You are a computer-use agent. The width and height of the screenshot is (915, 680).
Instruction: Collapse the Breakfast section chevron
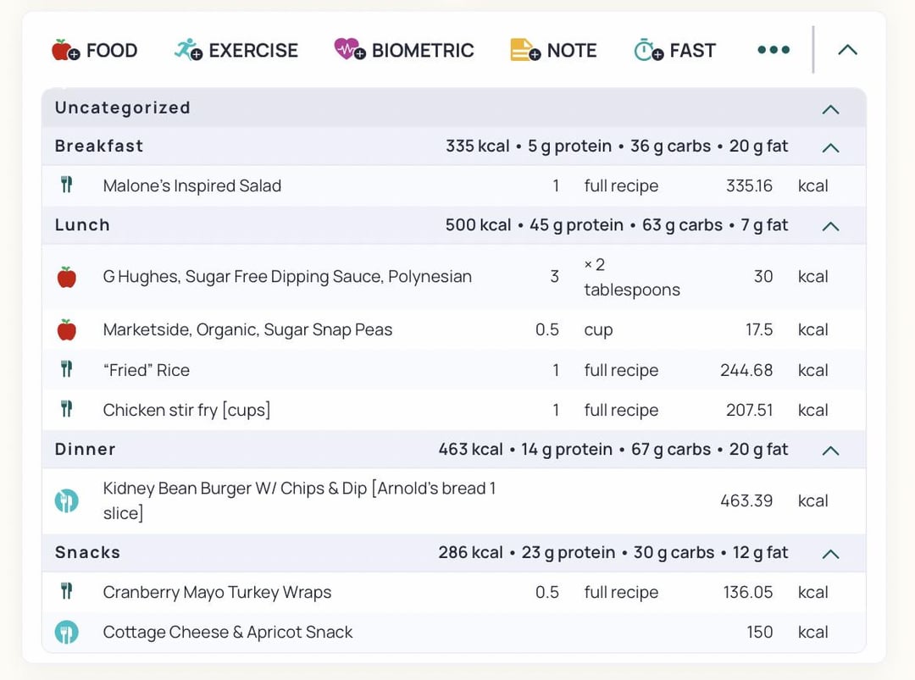click(830, 147)
